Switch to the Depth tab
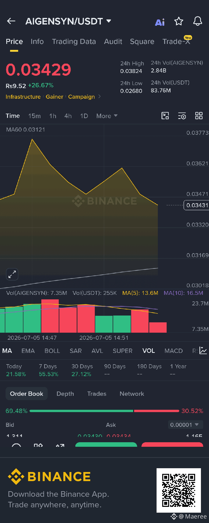The height and width of the screenshot is (523, 209). point(65,394)
